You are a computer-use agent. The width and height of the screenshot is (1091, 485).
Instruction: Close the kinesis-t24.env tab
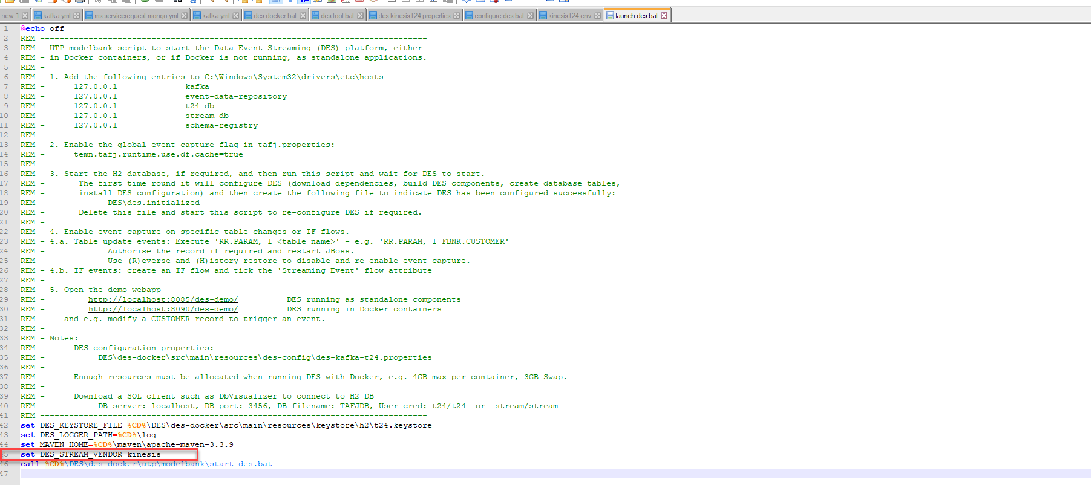pos(597,16)
